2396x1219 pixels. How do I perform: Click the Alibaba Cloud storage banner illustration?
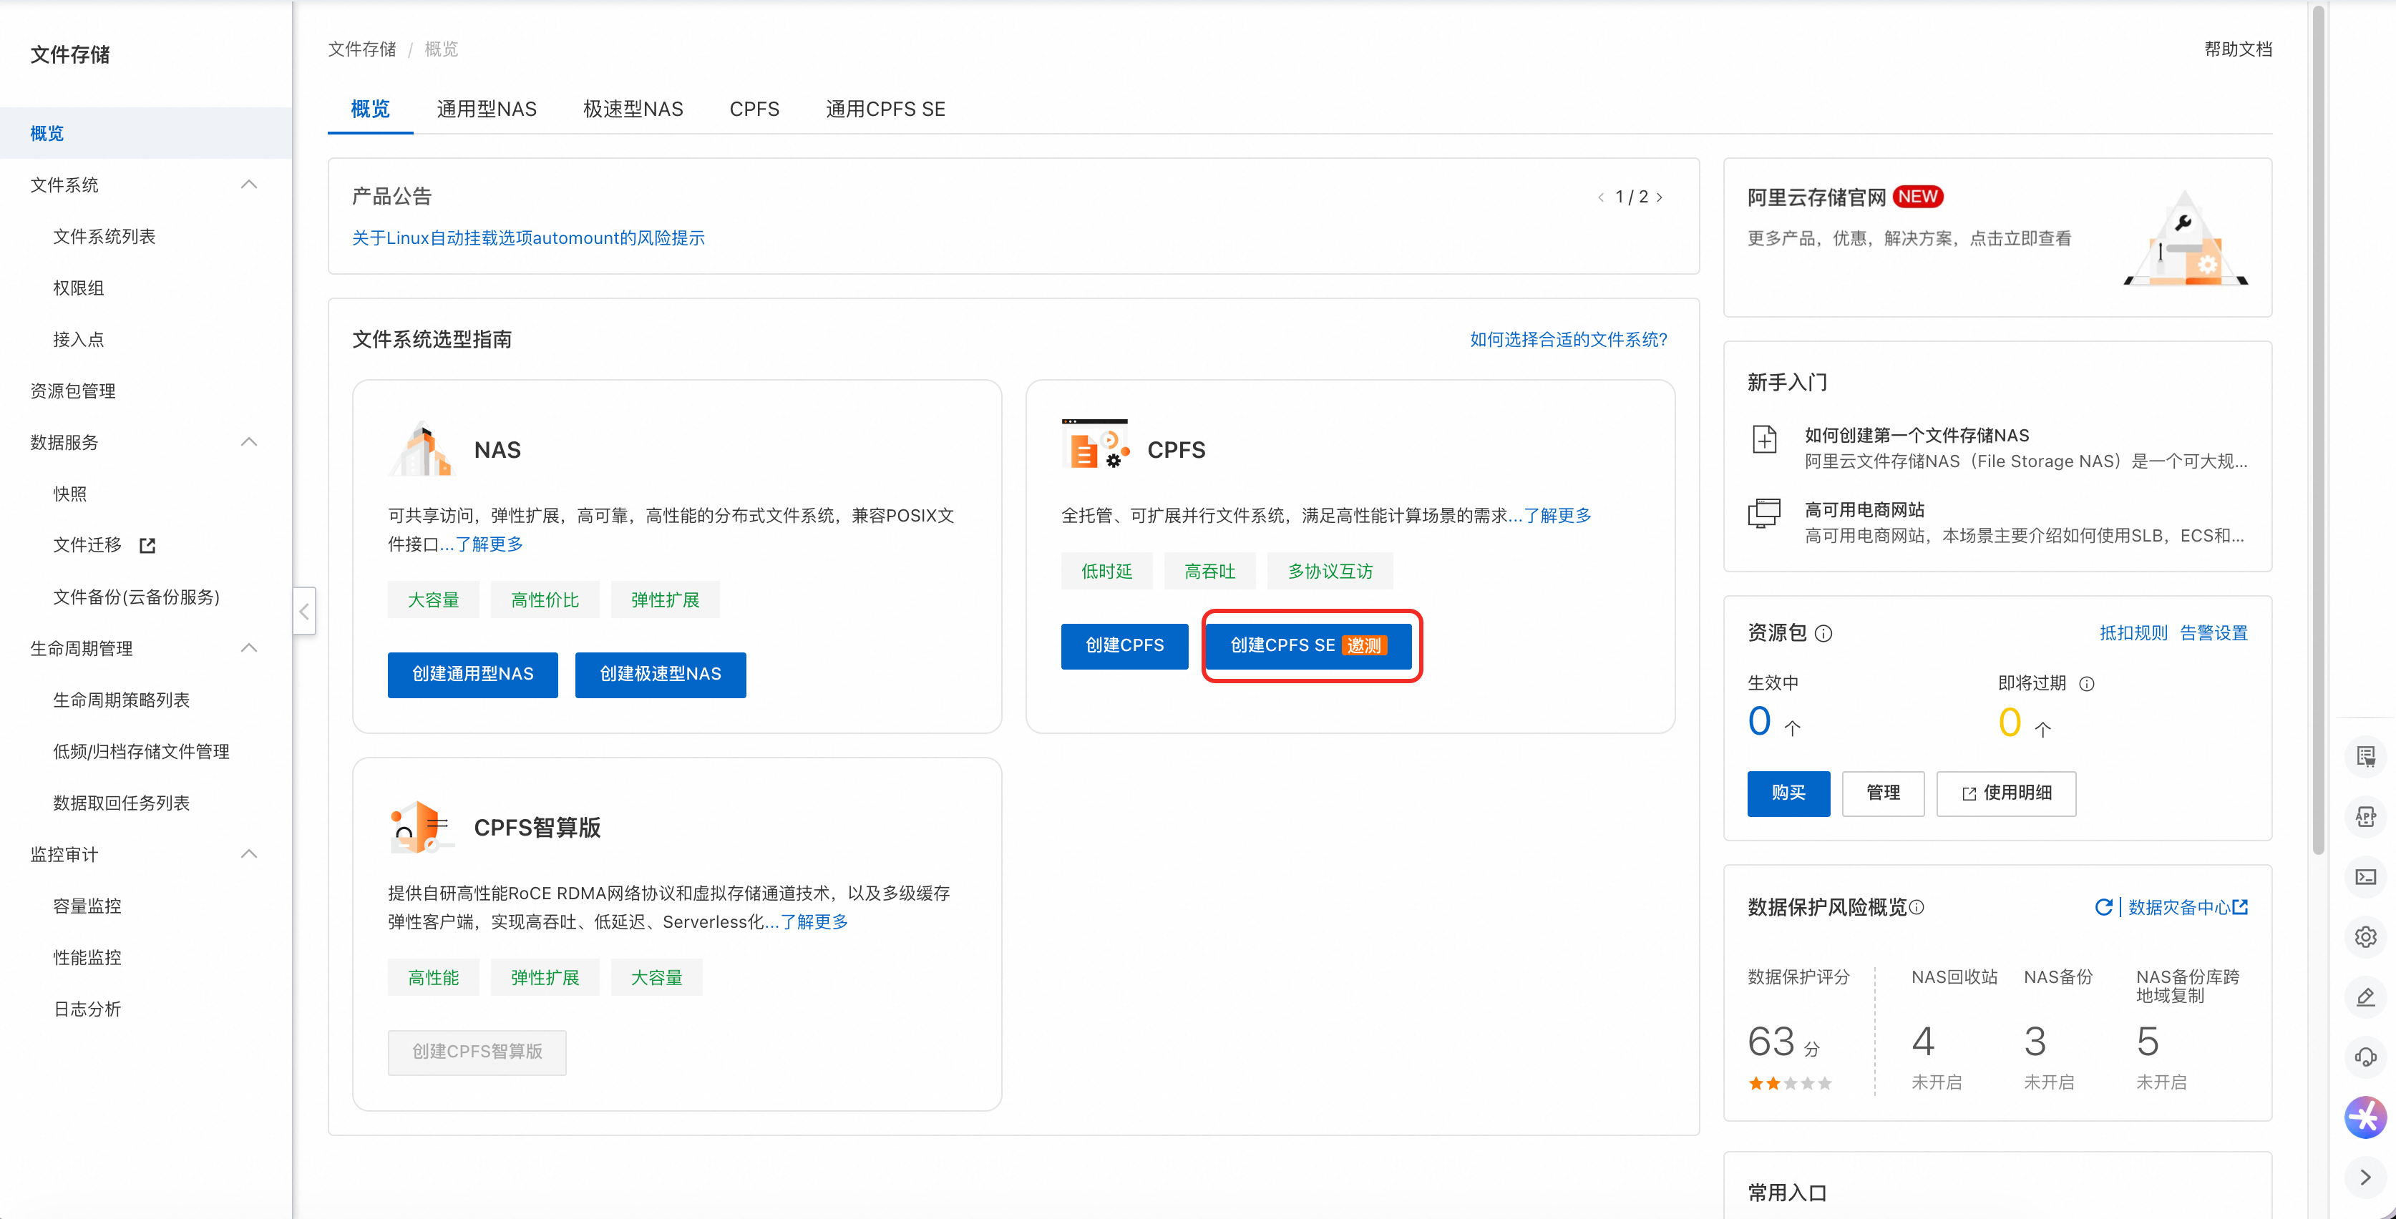[x=2186, y=238]
